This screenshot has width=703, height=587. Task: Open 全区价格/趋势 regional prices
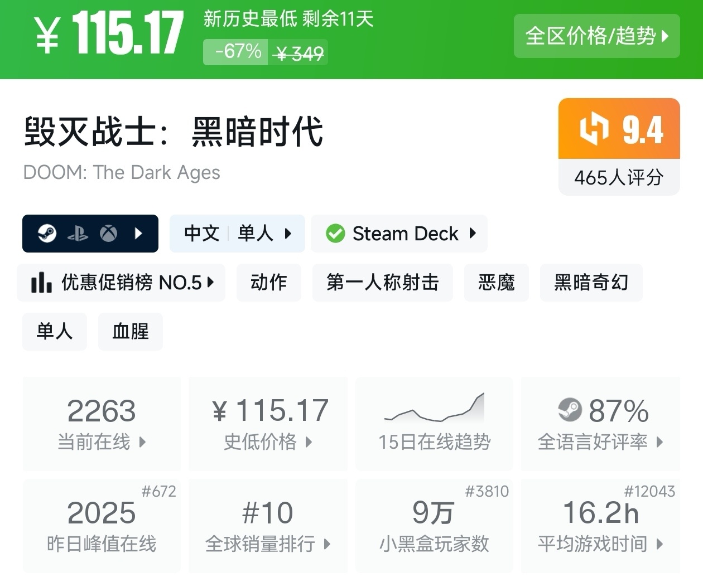(596, 36)
